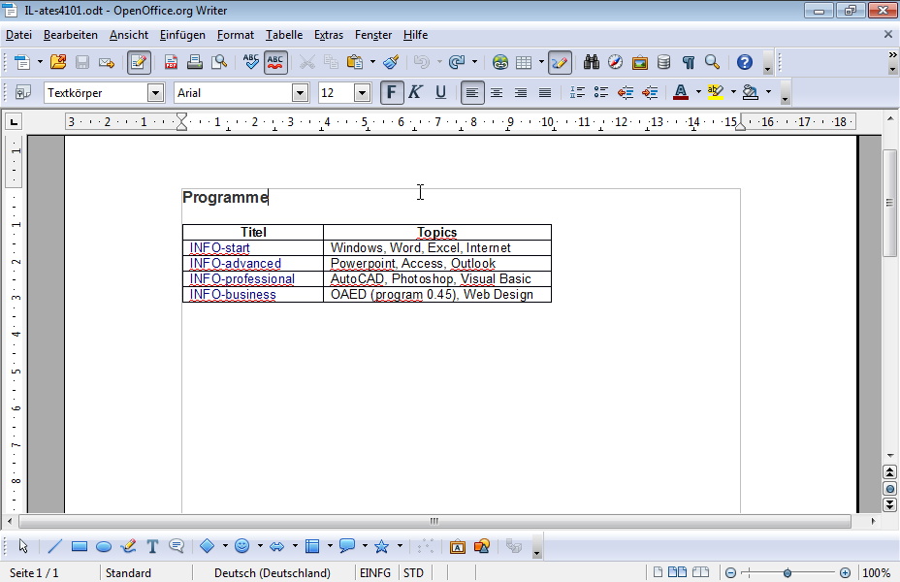Screen dimensions: 900x582
Task: Open the Navigator compass icon
Action: point(615,62)
